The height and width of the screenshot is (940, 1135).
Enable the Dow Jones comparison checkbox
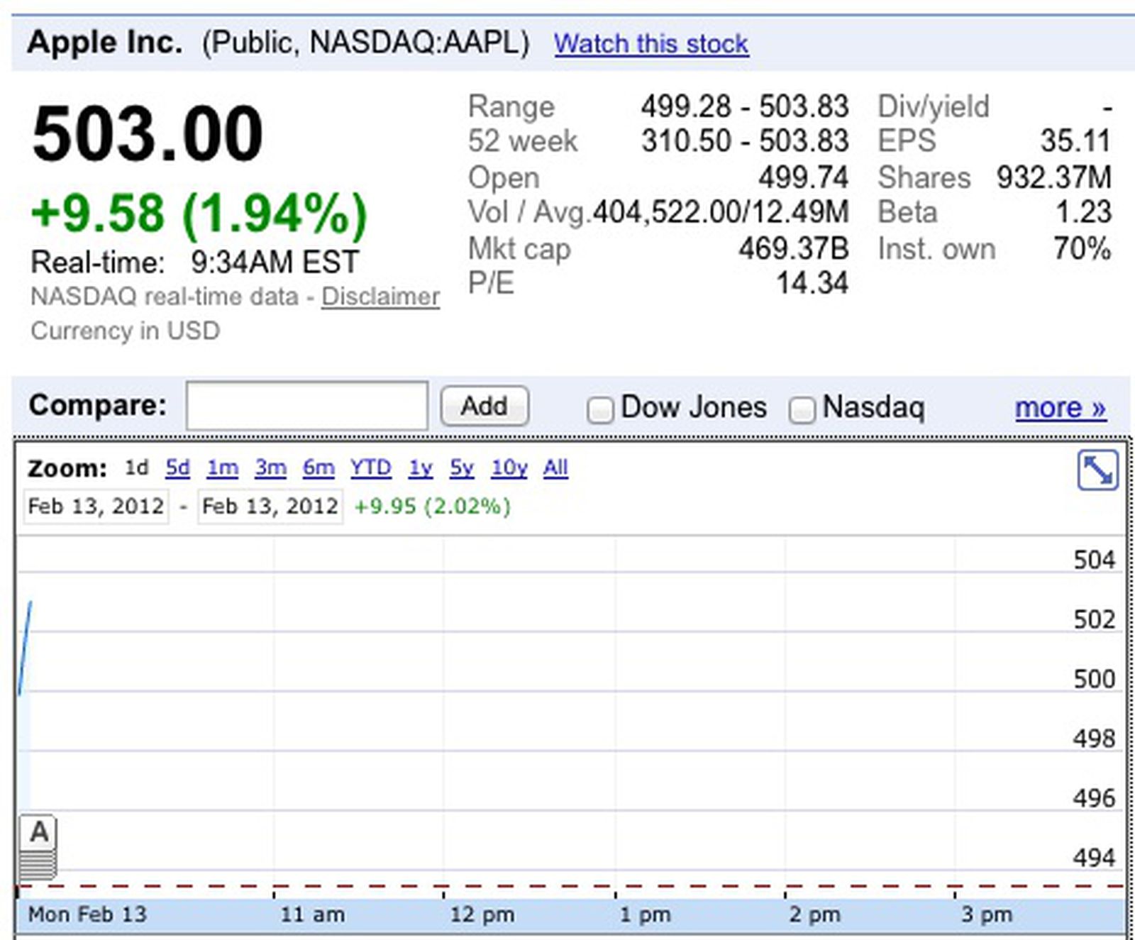click(x=600, y=409)
